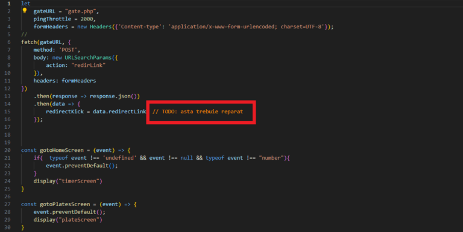Click gotoPlatesScreen function name
The image size is (463, 232).
pyautogui.click(x=65, y=204)
